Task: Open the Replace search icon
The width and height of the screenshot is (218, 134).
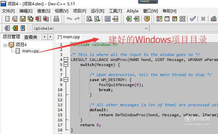Action: [97, 19]
